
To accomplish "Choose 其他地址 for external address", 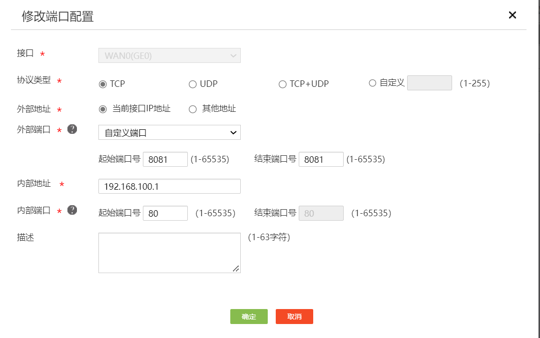I will point(192,109).
